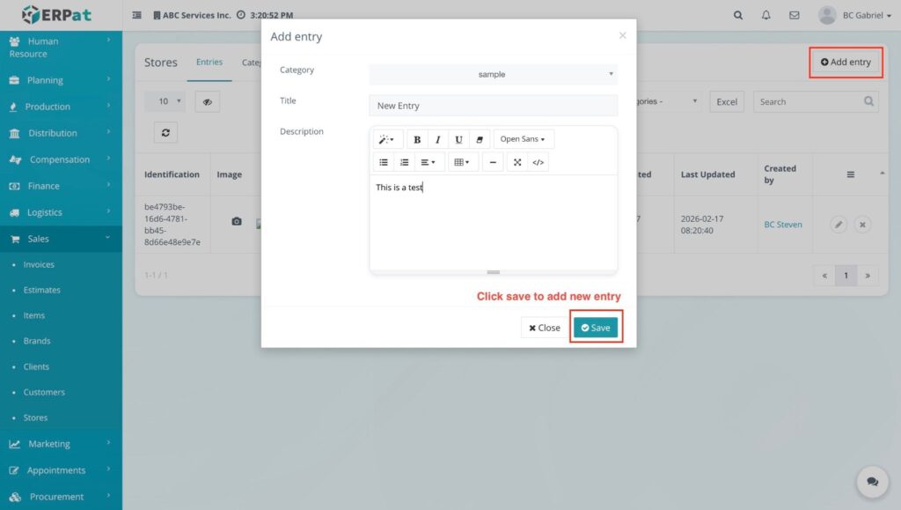Screen dimensions: 901x510
Task: Click the Title field with New Entry
Action: click(493, 106)
